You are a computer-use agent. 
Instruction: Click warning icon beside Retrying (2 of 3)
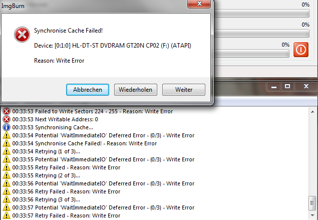tap(7, 175)
